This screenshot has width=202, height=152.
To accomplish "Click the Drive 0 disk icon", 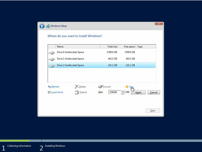I will click(x=52, y=53).
